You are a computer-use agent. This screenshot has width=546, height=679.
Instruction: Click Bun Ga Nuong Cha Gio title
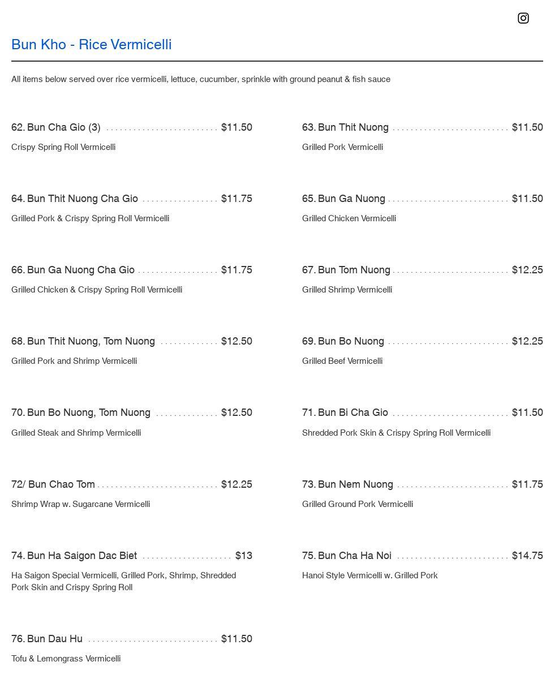pos(73,270)
